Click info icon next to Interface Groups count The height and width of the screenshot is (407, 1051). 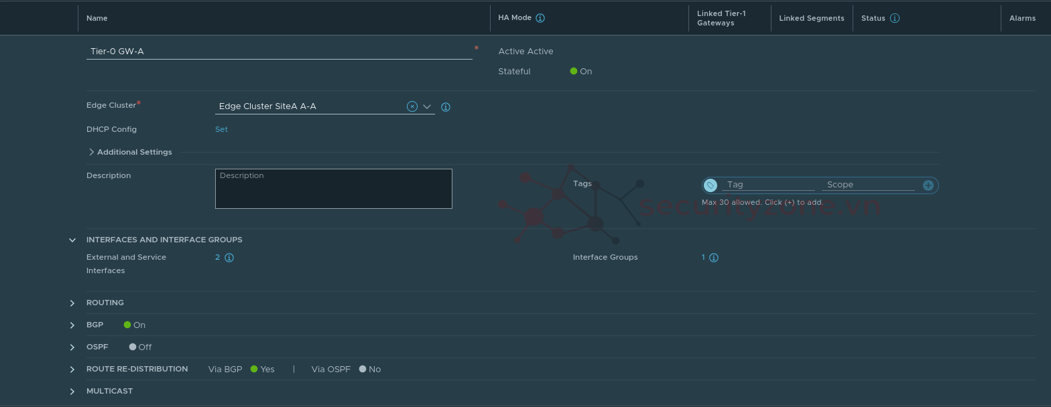714,258
